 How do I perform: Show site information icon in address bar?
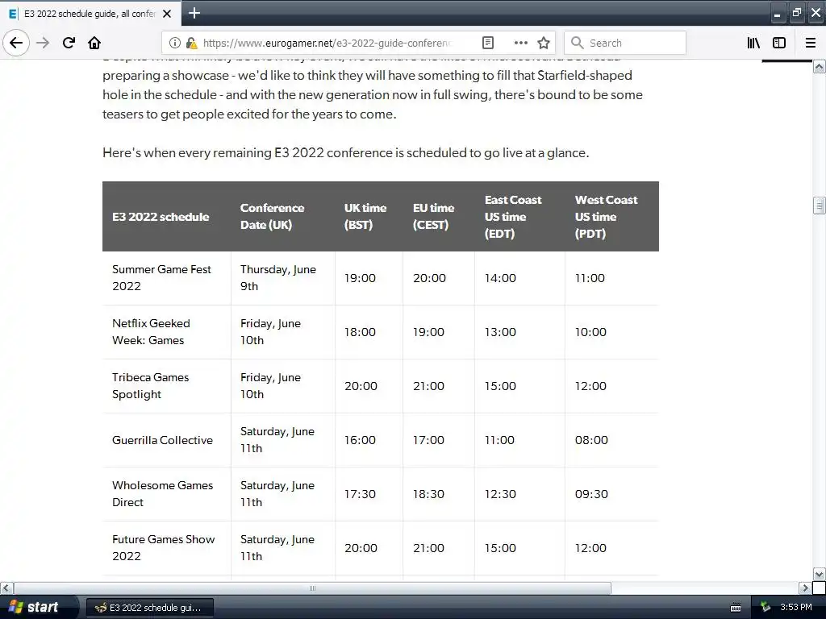174,43
